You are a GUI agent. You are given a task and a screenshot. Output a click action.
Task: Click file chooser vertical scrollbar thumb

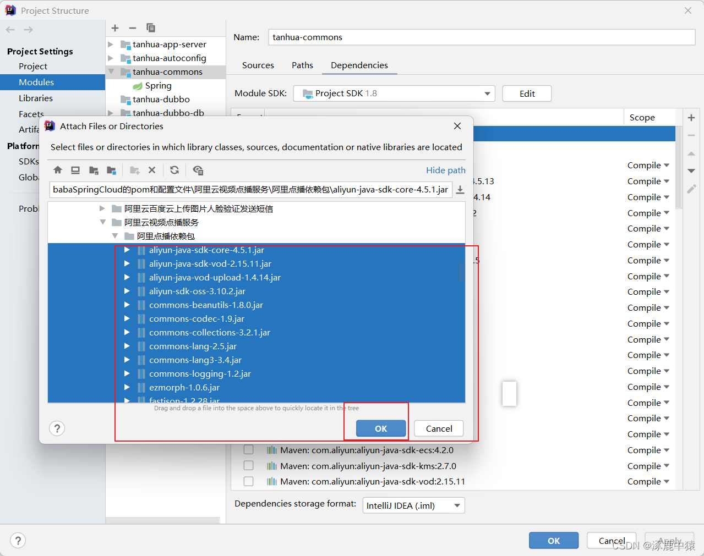461,272
